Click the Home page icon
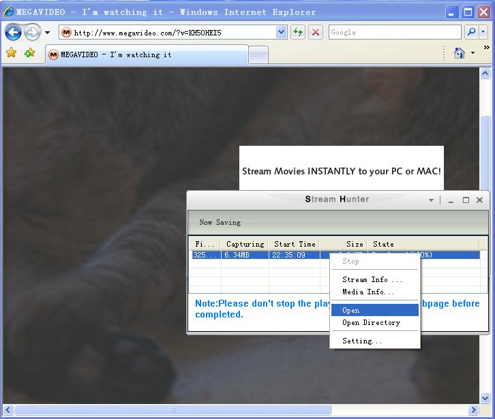495x419 pixels. click(x=460, y=53)
